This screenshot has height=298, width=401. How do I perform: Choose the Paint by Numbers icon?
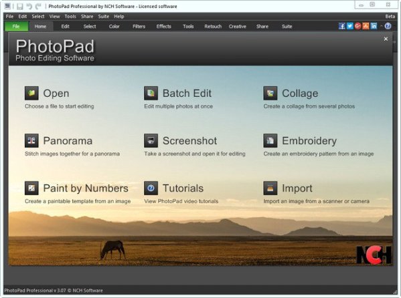31,188
